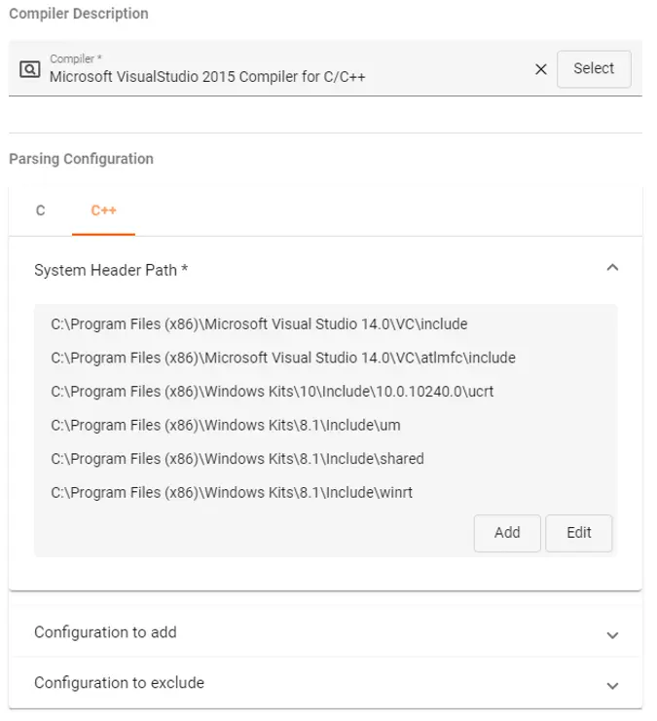Select the 8.1\Include\um path entry

[x=226, y=425]
